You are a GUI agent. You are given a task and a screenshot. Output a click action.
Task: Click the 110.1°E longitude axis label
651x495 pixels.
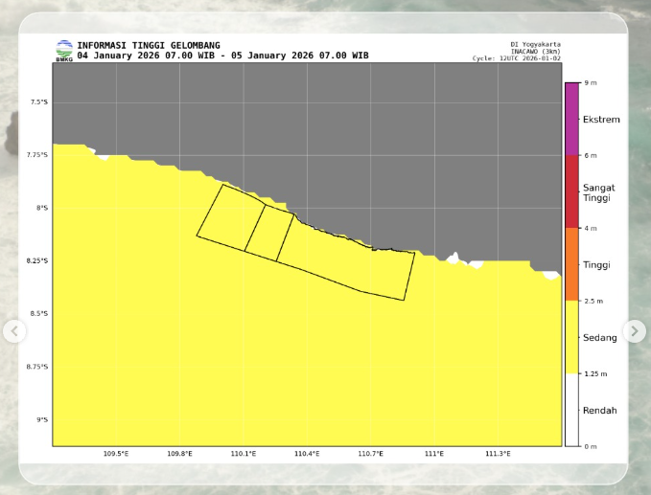244,453
